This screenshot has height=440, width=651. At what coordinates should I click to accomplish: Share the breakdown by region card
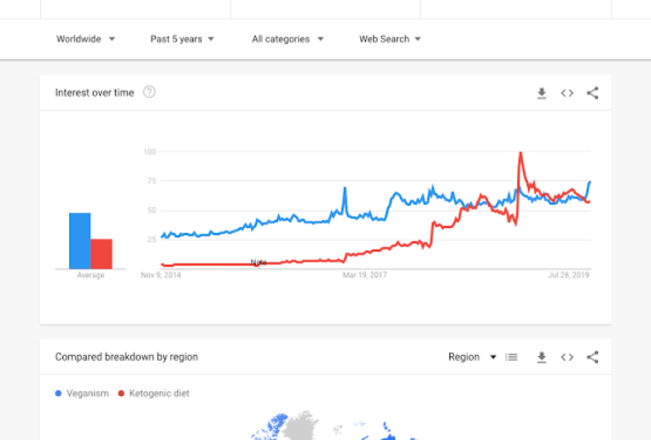[x=593, y=357]
